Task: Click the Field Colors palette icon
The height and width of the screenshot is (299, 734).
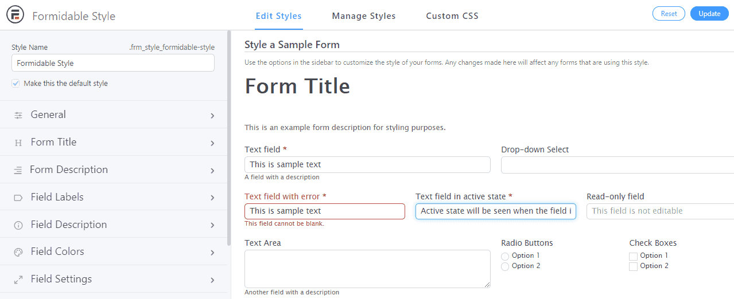Action: pyautogui.click(x=18, y=252)
